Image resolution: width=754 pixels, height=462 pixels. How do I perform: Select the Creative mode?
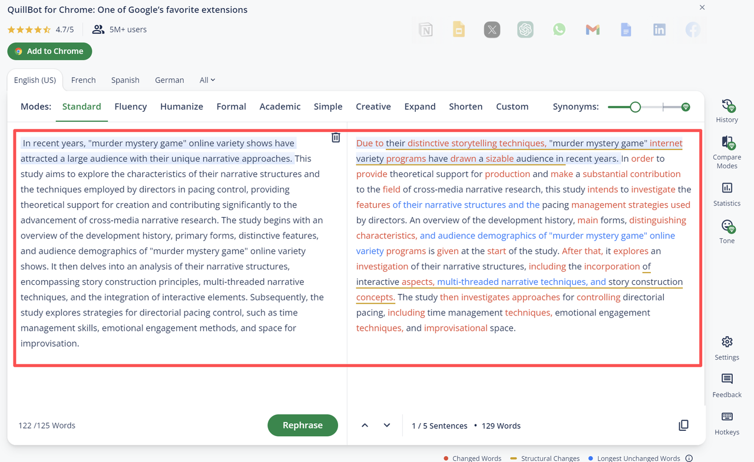(x=373, y=107)
